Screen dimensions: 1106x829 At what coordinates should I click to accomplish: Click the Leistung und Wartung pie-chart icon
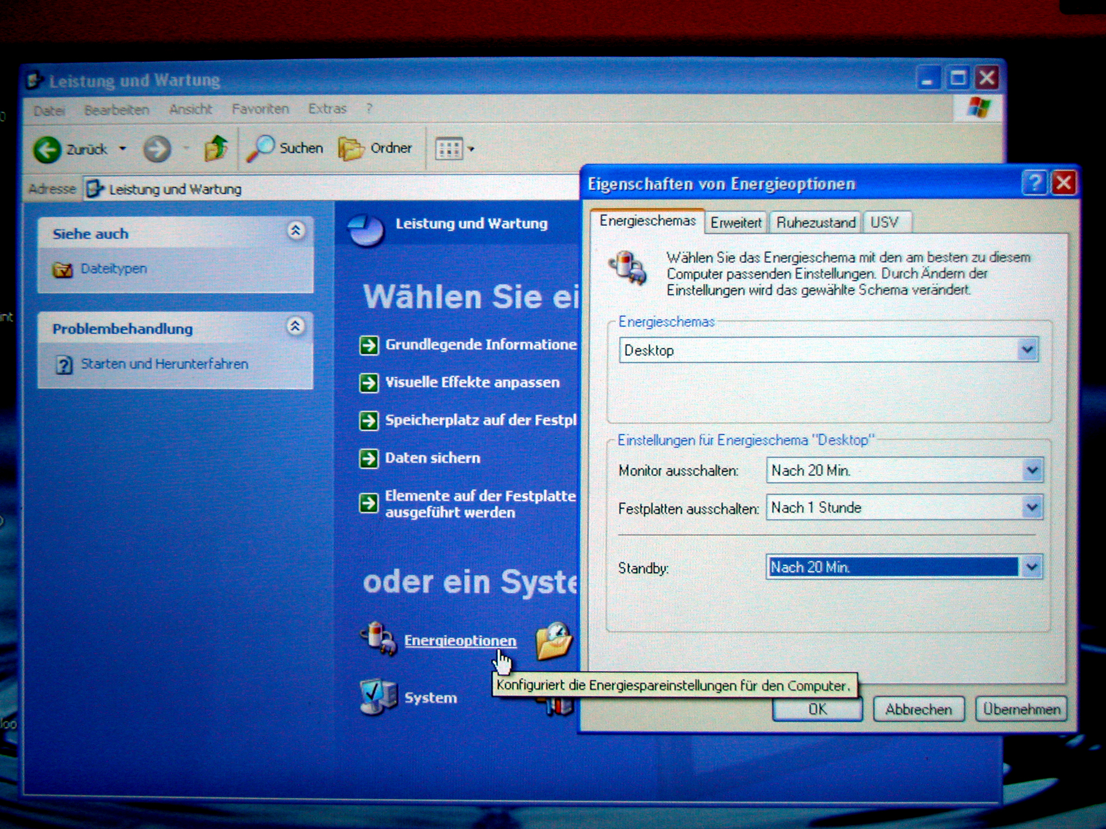pos(366,230)
